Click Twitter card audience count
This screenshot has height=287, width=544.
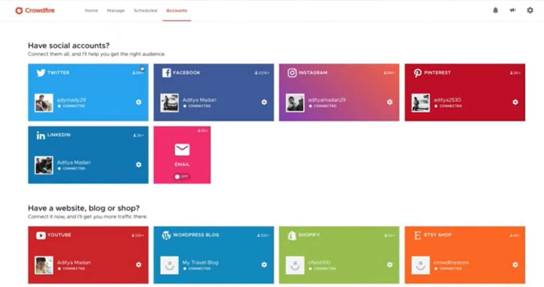[138, 73]
